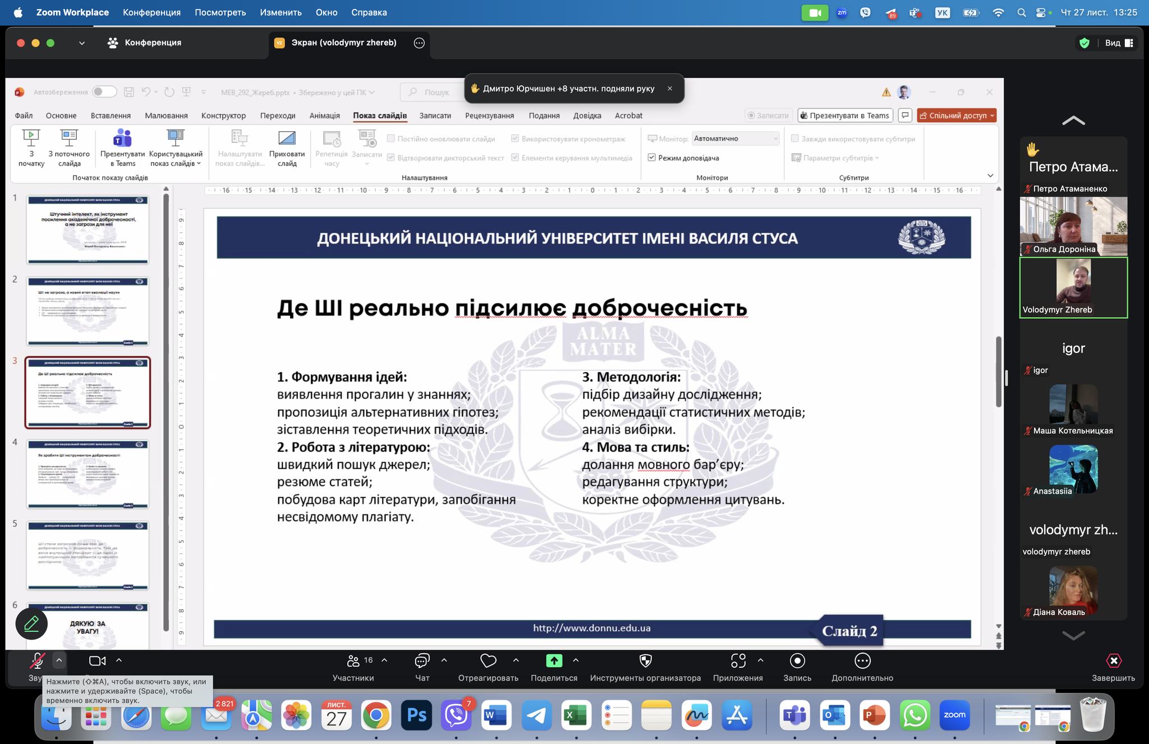Open the Animation ribbon tab
This screenshot has height=744, width=1149.
coord(324,116)
